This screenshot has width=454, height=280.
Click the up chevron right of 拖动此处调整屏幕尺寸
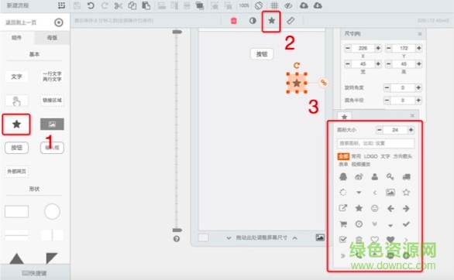point(294,238)
